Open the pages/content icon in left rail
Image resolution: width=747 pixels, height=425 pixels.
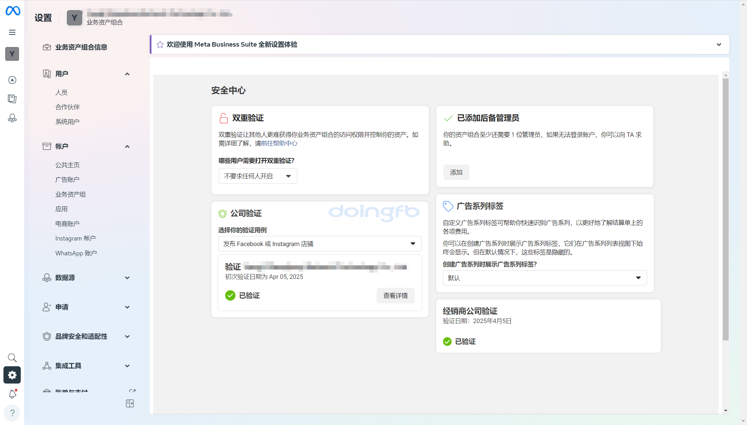point(12,99)
